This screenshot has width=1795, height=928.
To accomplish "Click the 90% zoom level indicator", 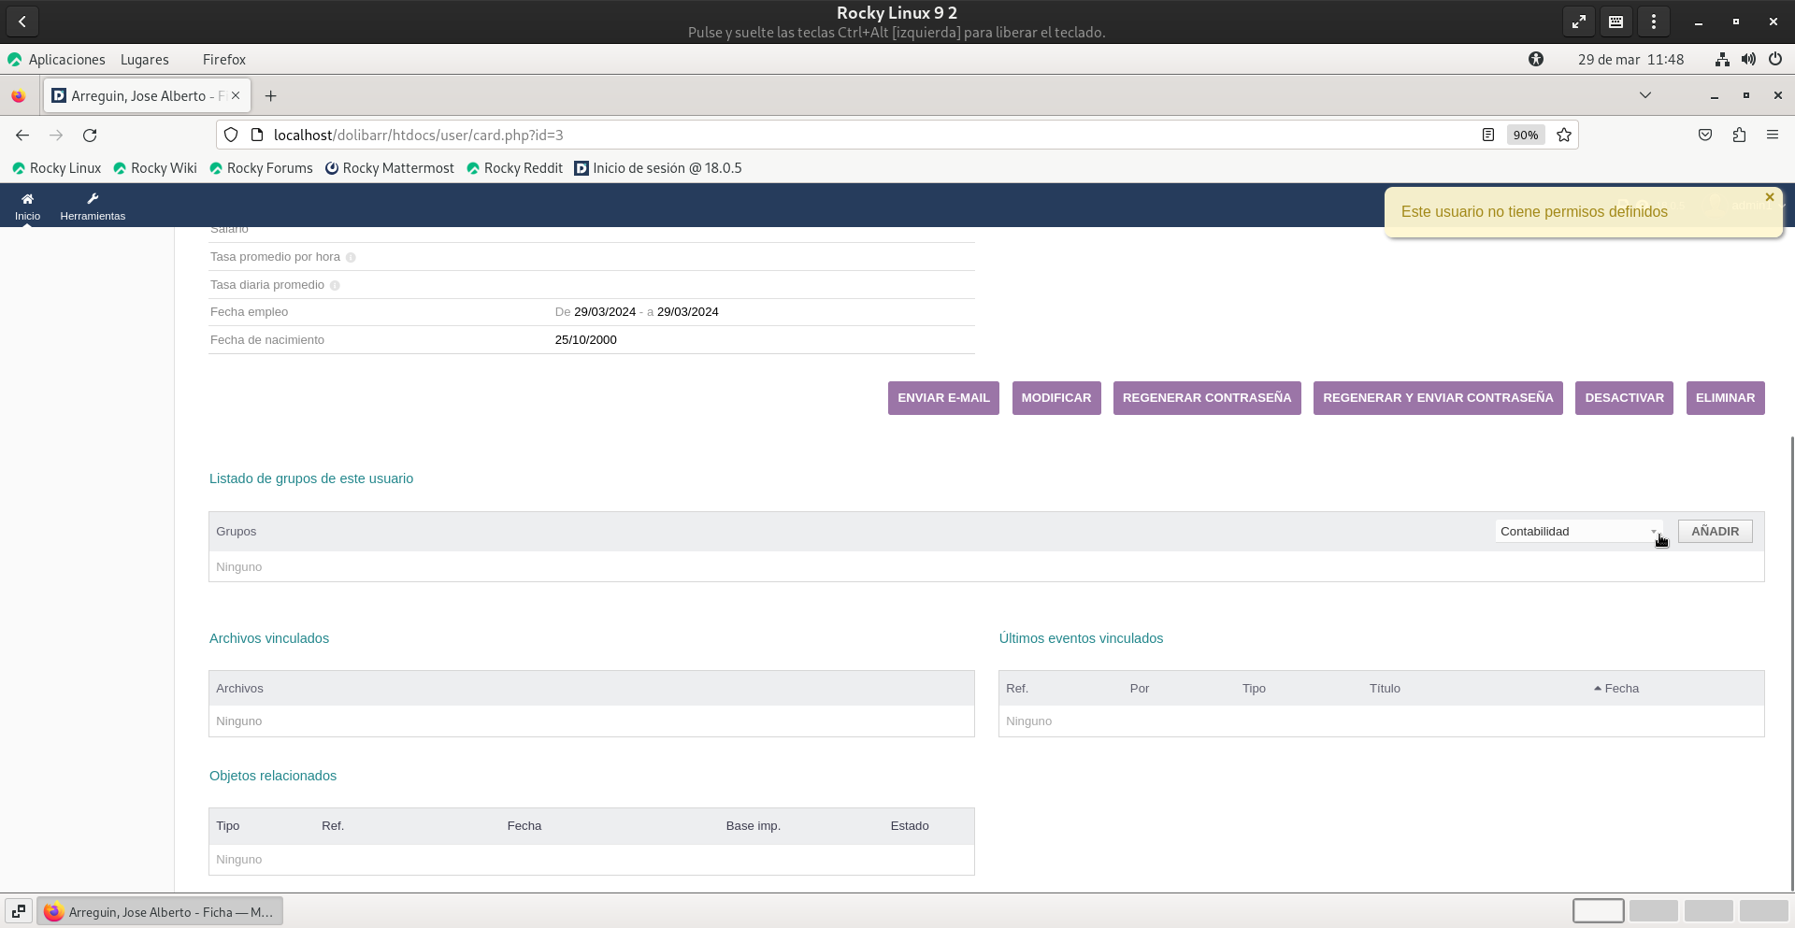I will pyautogui.click(x=1525, y=136).
